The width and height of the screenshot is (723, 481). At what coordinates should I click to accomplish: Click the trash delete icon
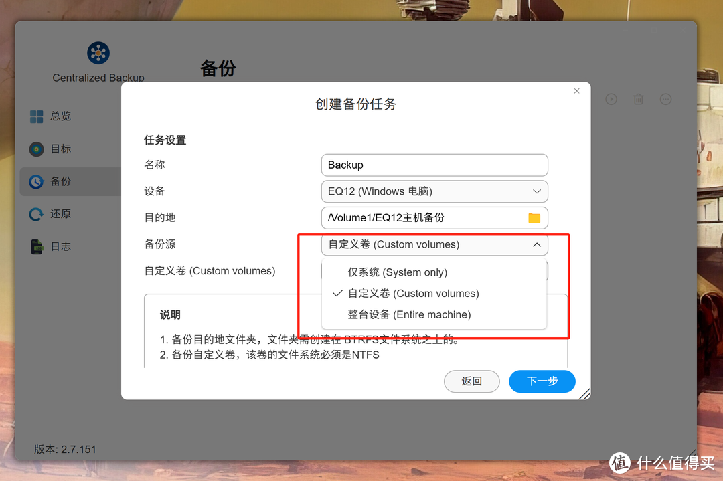coord(638,99)
